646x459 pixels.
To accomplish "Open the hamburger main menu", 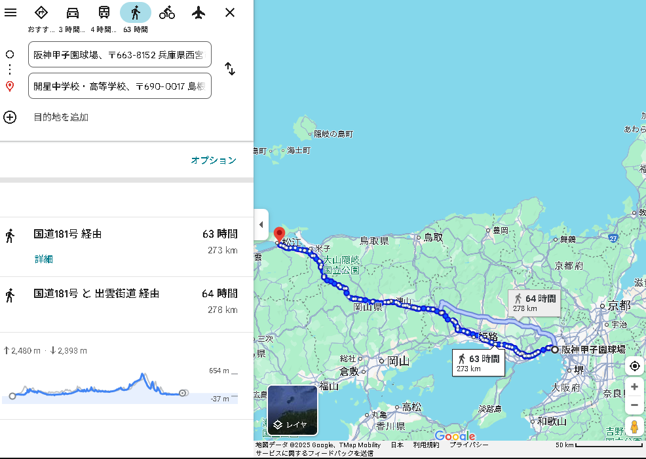I will point(10,12).
